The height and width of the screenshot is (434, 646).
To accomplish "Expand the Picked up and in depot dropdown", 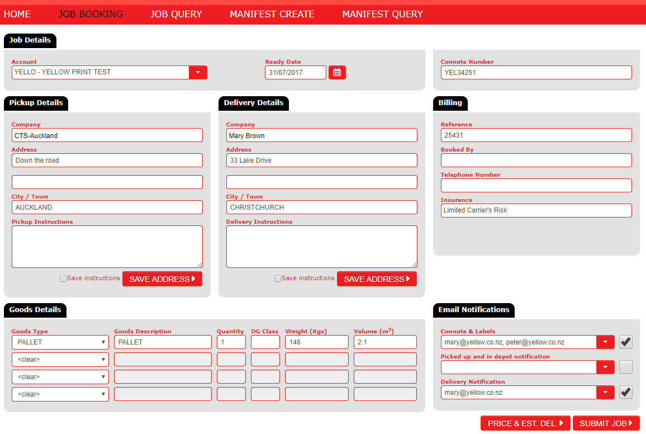I will [x=605, y=367].
